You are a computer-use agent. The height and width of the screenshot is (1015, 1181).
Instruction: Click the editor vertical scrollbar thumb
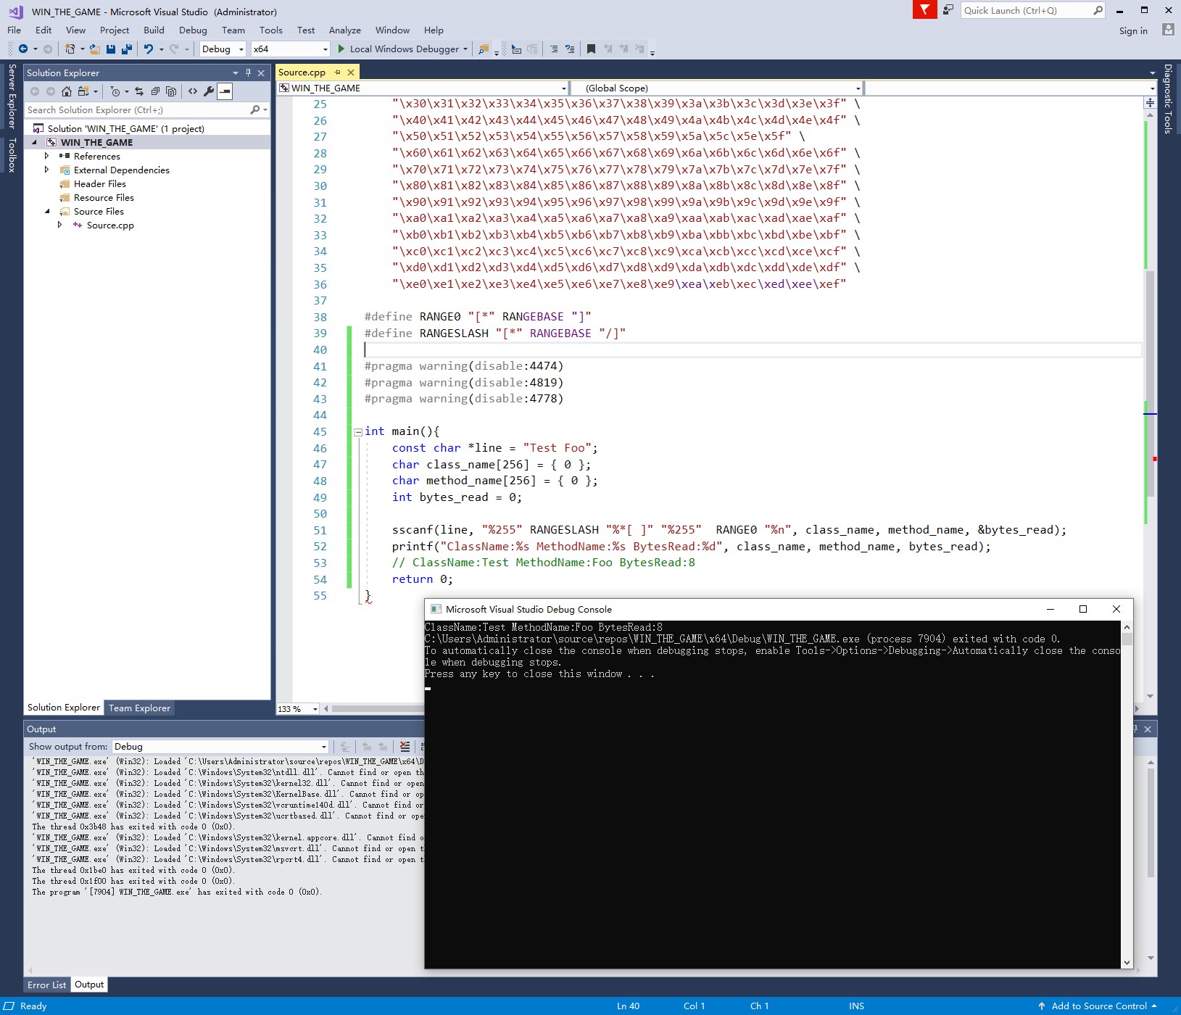click(1150, 384)
